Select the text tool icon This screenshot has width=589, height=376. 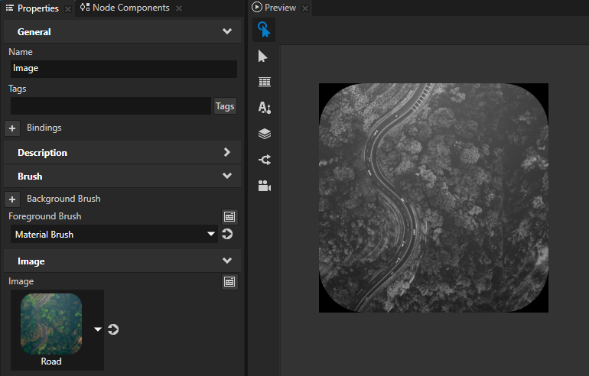pyautogui.click(x=264, y=108)
